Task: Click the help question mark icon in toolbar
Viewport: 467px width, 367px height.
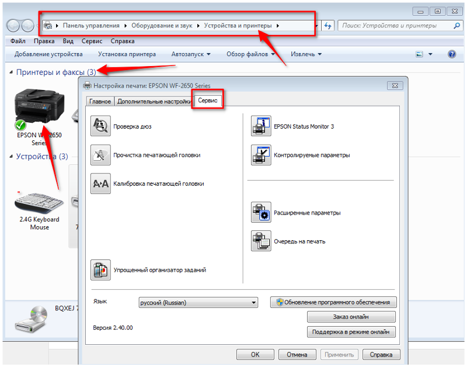Action: point(451,54)
